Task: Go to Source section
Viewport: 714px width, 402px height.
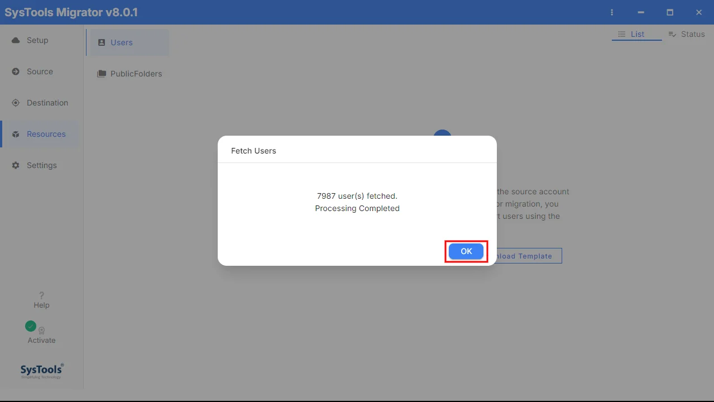Action: coord(39,71)
